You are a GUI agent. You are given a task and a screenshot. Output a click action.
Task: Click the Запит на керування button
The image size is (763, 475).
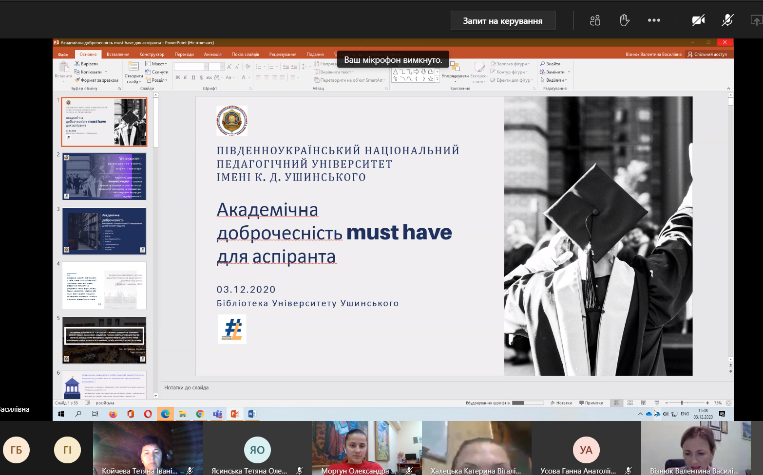(x=502, y=21)
